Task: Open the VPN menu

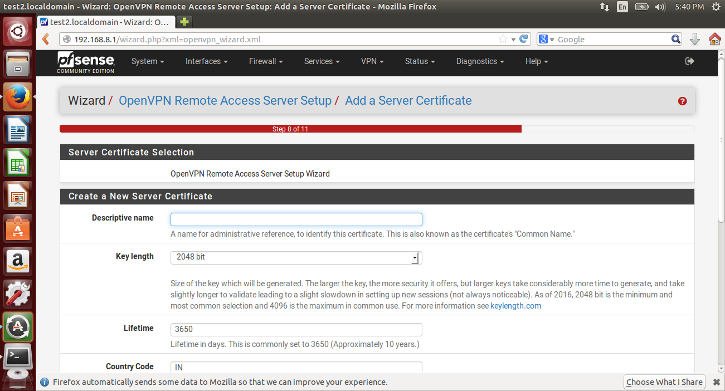Action: tap(372, 61)
